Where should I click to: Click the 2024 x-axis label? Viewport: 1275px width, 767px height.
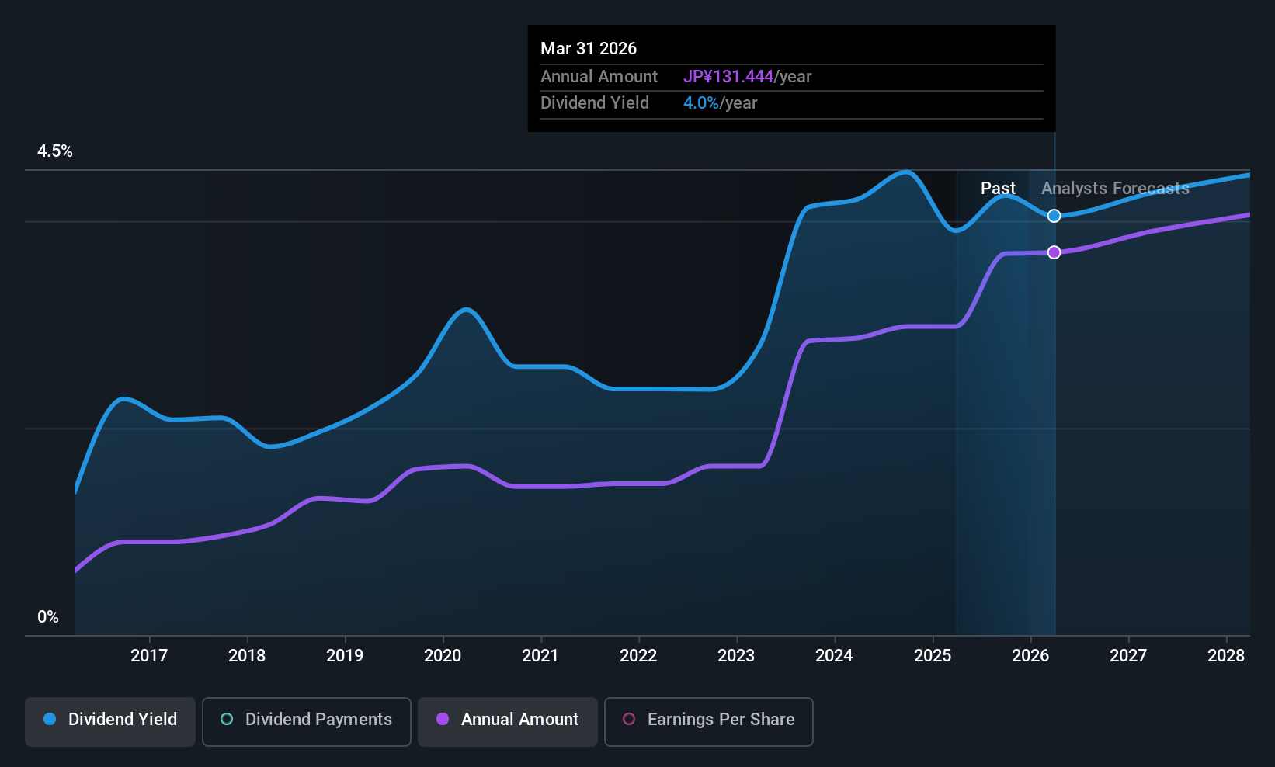tap(834, 656)
